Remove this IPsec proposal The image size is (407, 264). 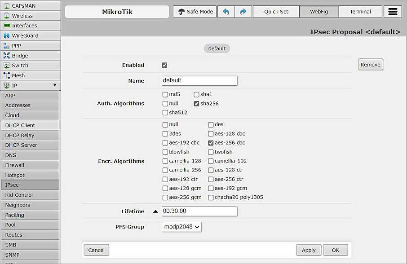(370, 64)
